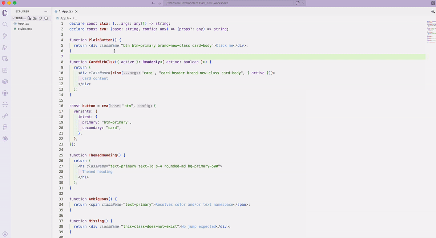Close the App.tsx editor tab
The image size is (436, 238).
tap(76, 12)
